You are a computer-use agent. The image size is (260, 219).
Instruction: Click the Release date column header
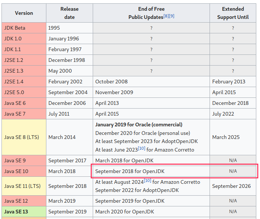pyautogui.click(x=69, y=13)
